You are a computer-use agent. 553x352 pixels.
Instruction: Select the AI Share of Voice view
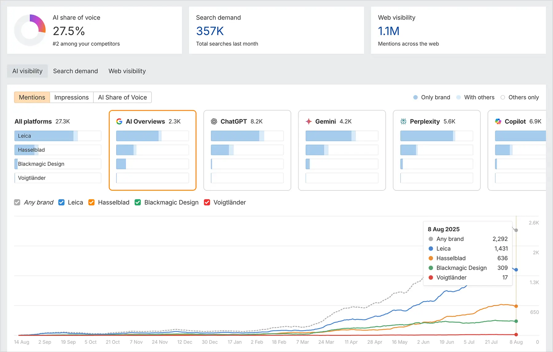122,97
